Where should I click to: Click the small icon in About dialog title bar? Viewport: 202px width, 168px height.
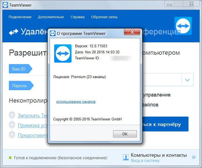point(52,34)
